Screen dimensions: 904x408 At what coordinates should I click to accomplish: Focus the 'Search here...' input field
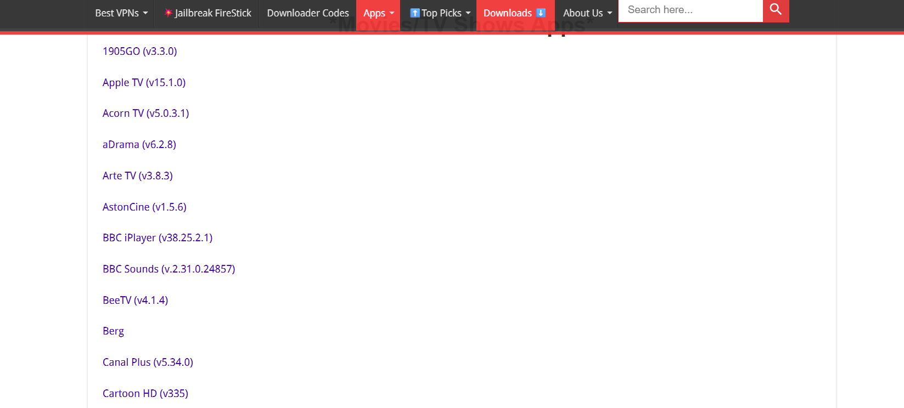point(690,10)
